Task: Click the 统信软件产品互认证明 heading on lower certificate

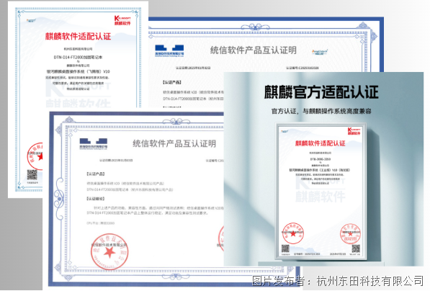Action: tap(174, 143)
